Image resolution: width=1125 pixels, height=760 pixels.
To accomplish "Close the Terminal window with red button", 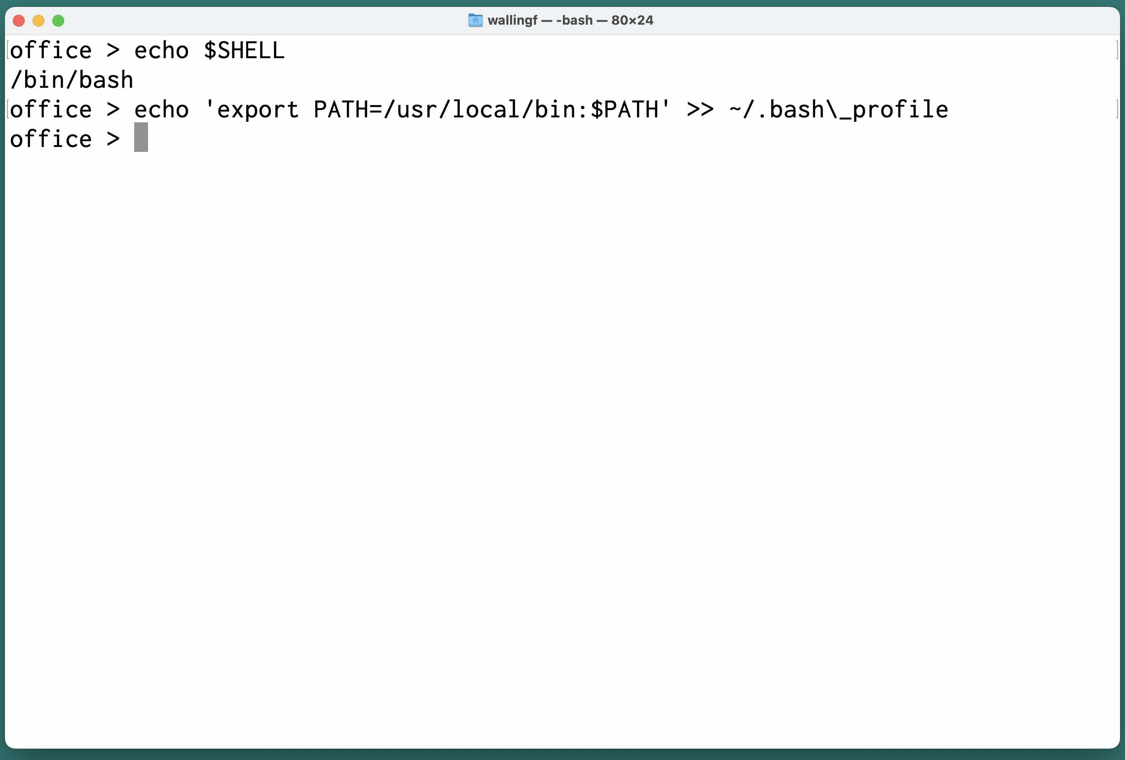I will 19,21.
